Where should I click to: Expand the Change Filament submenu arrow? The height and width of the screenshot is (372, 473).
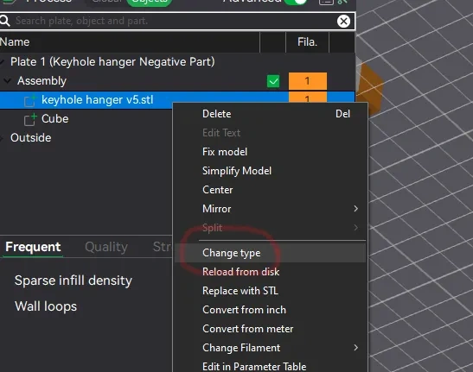[x=356, y=348]
